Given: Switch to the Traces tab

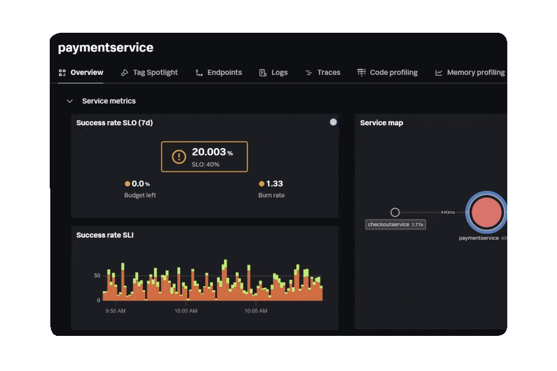Looking at the screenshot, I should tap(323, 72).
